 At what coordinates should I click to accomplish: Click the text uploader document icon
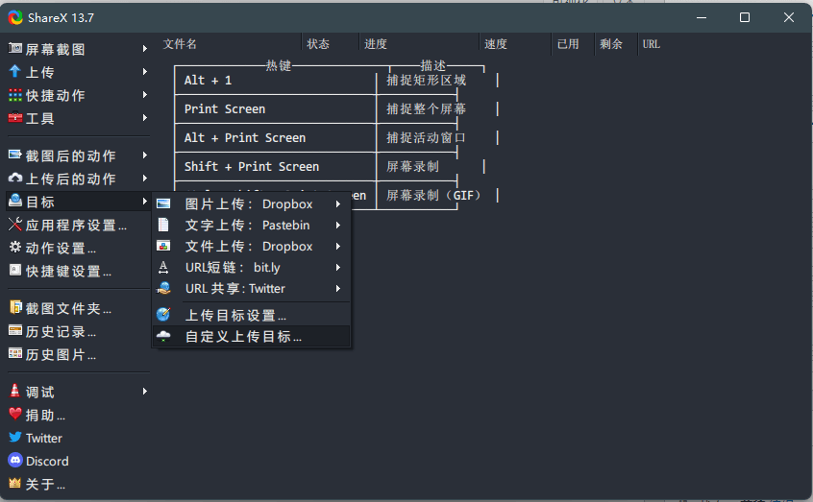[163, 225]
